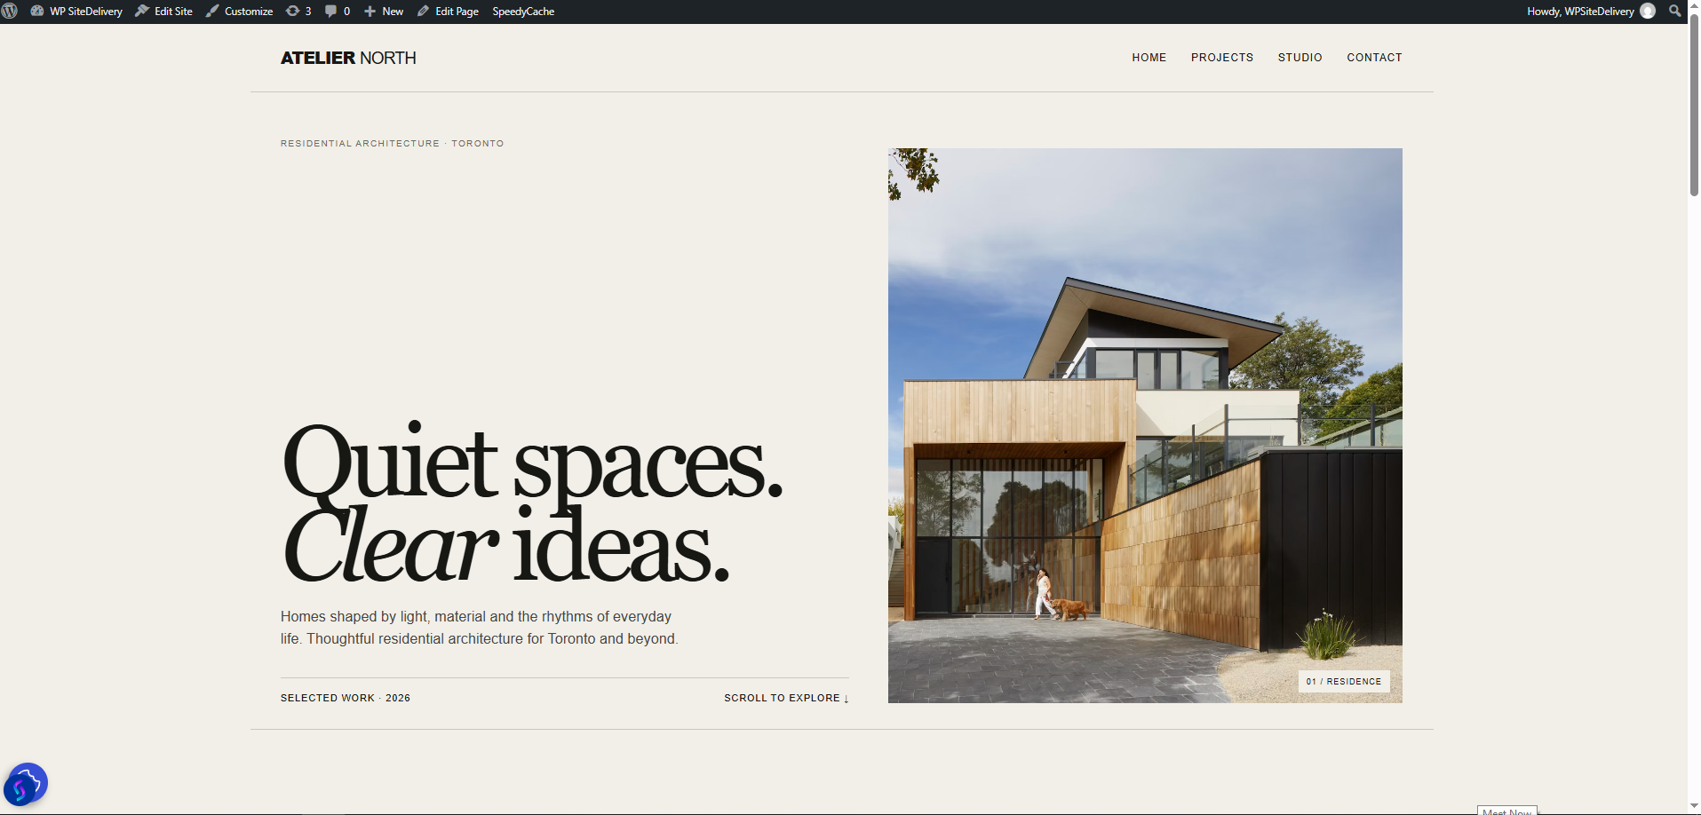Open the SpeedyCache menu
The image size is (1701, 815).
pos(523,12)
